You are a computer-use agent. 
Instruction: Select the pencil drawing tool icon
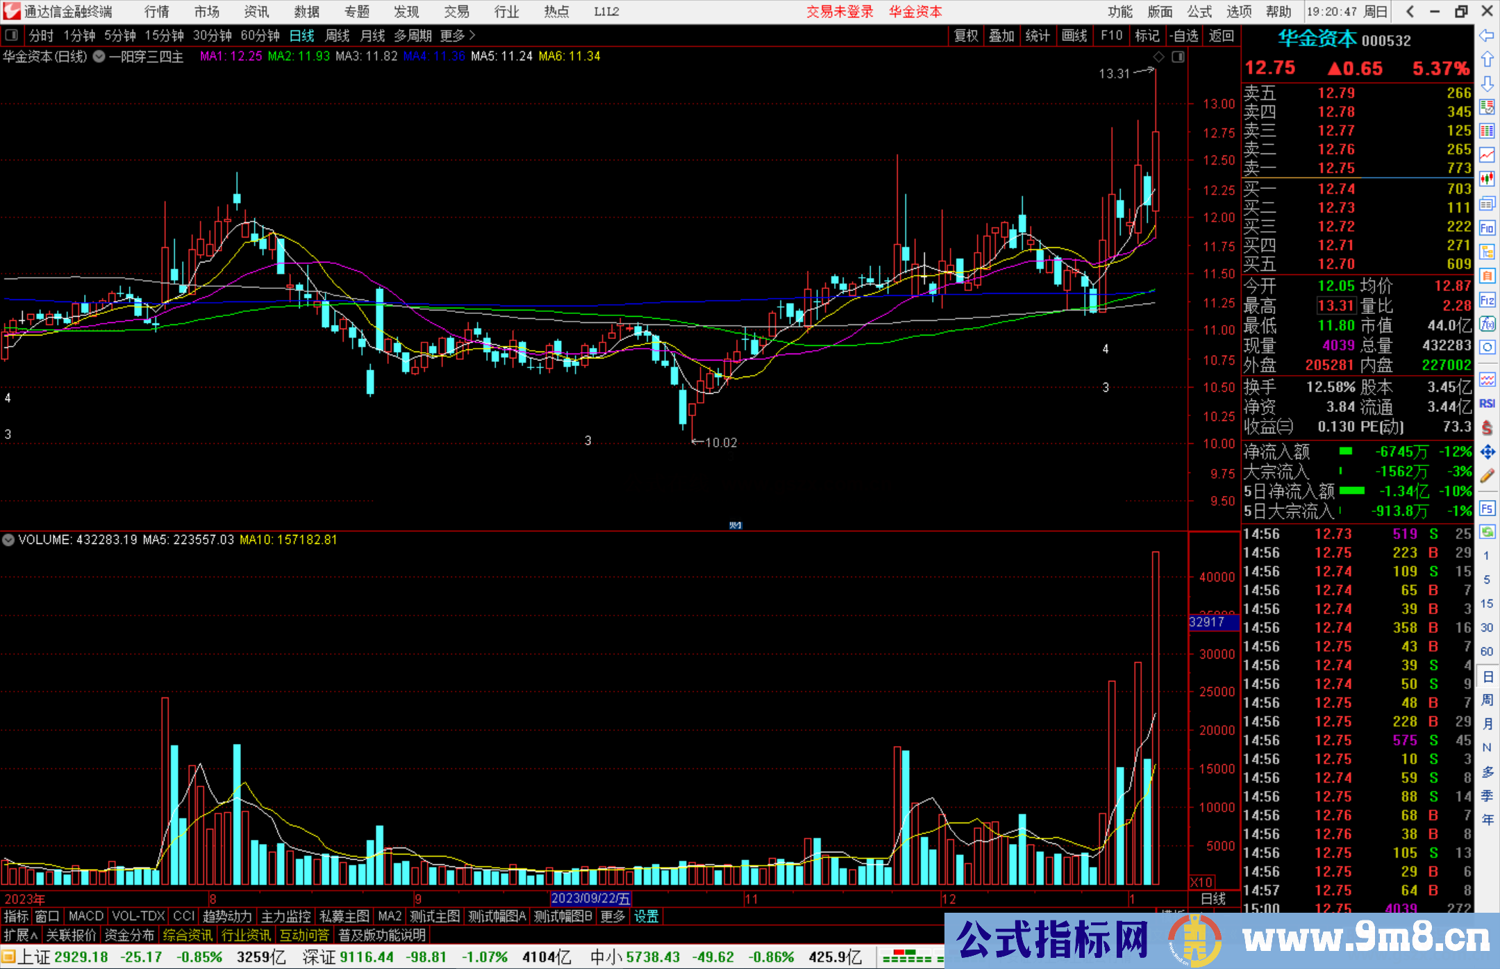tap(1487, 476)
